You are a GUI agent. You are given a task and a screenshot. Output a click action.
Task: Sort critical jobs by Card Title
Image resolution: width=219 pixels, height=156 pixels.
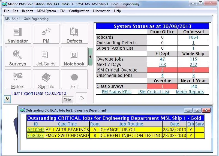coord(67,124)
